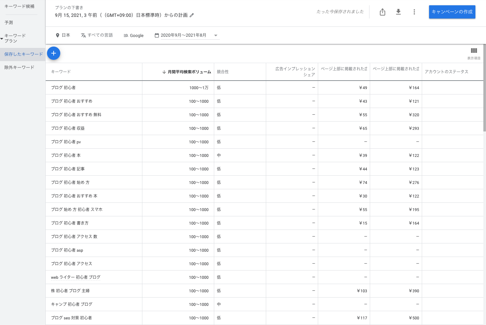
Task: Change the location filter 日本
Action: (66, 35)
